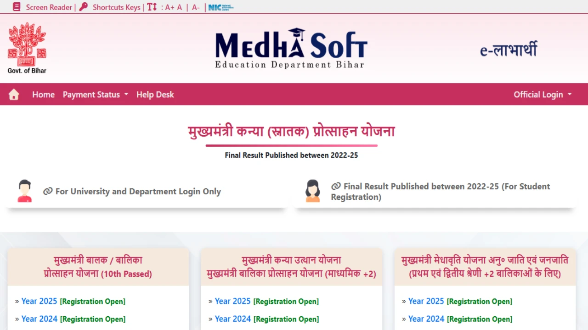Click the text size icon in top bar
Viewport: 588px width, 330px height.
click(152, 7)
